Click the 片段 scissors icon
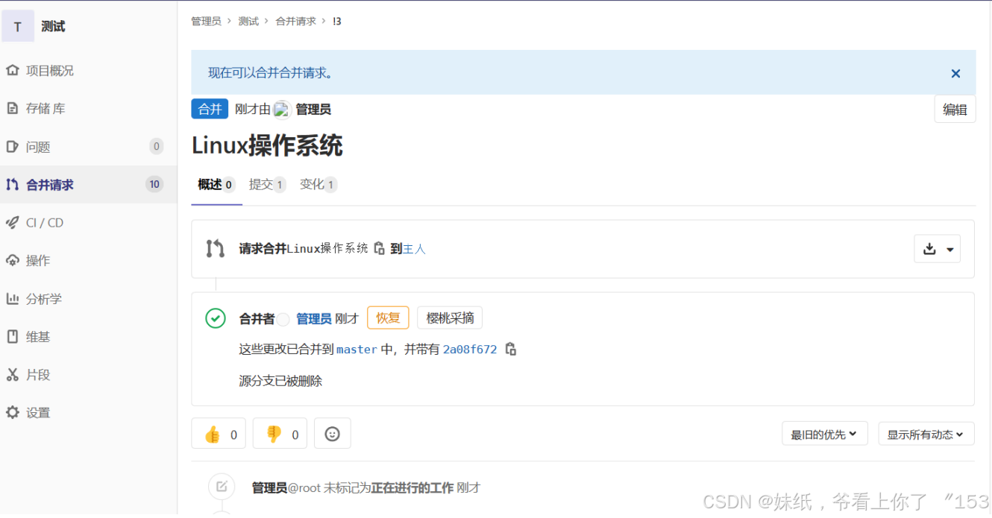This screenshot has width=992, height=518. point(12,374)
